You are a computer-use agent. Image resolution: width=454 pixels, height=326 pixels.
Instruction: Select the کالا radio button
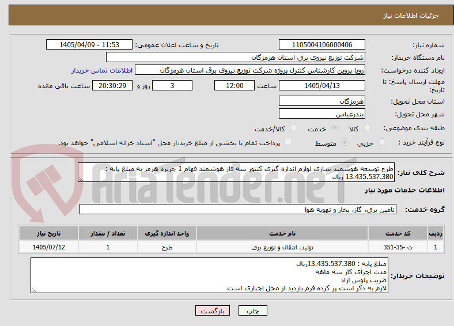(367, 128)
